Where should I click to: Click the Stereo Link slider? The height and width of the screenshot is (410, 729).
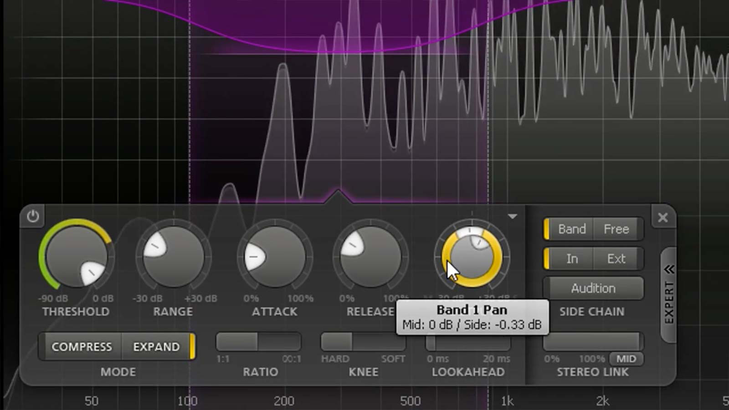(x=592, y=342)
